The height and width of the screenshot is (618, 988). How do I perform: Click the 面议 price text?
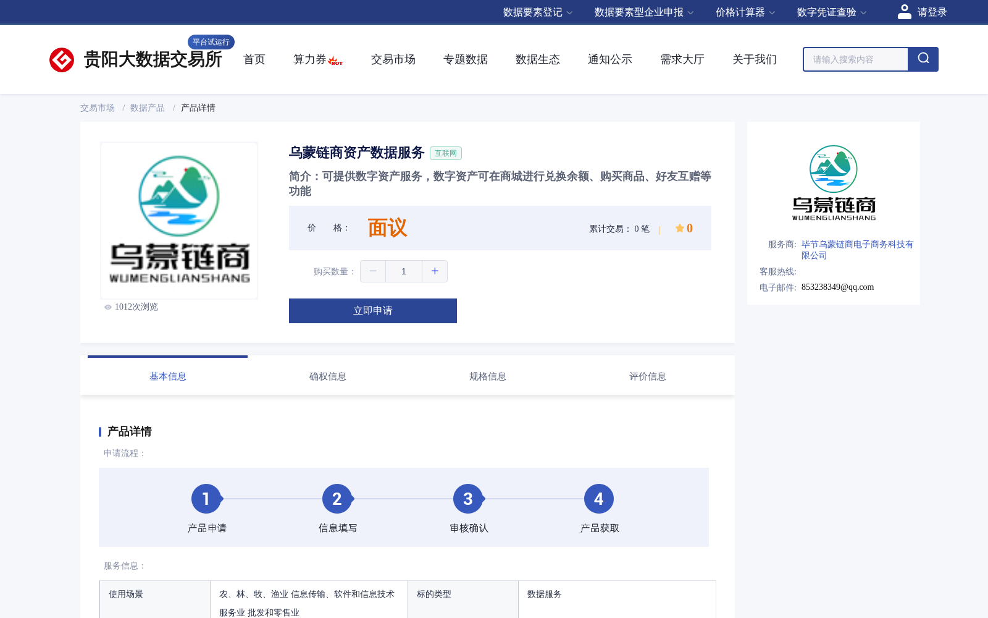pos(387,228)
